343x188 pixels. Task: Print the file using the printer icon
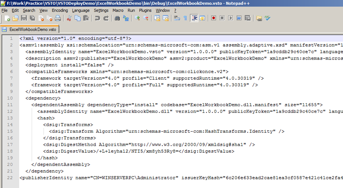point(58,18)
